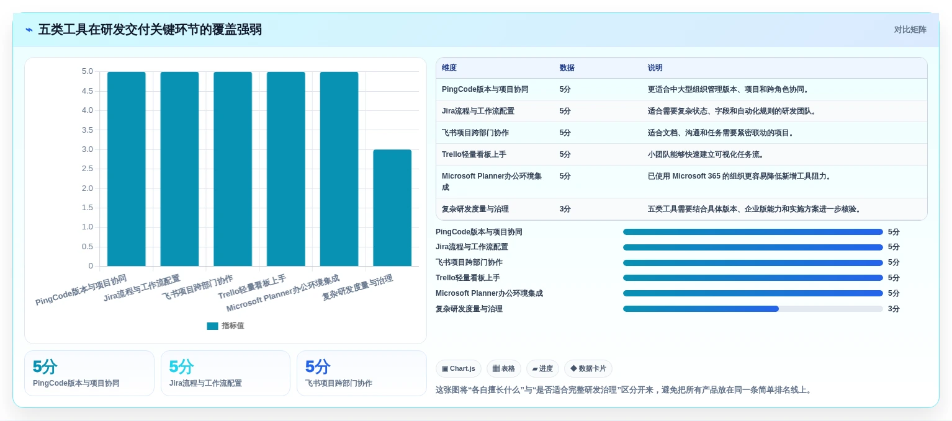Select the Chart.js tag chip
Viewport: 952px width, 421px height.
(x=459, y=368)
